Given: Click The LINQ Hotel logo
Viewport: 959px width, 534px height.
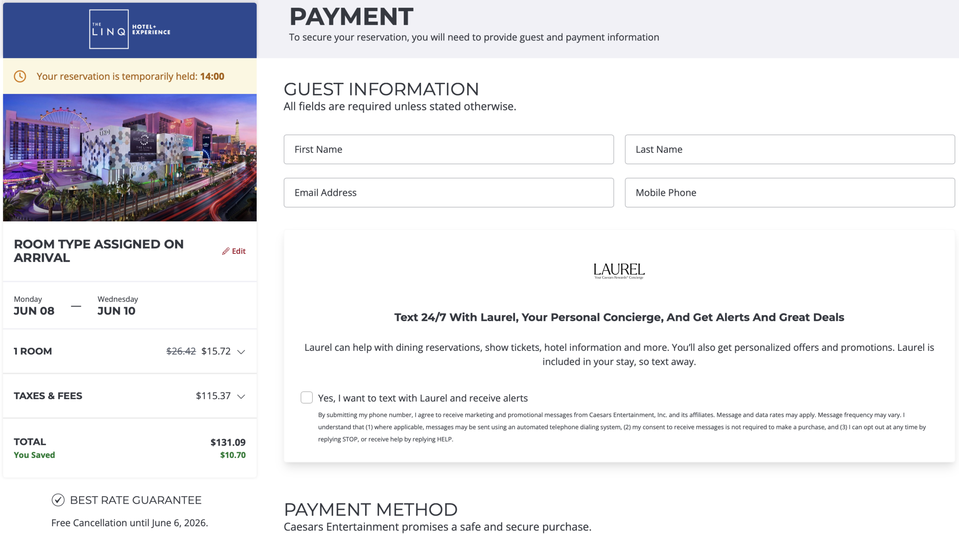Looking at the screenshot, I should 129,29.
